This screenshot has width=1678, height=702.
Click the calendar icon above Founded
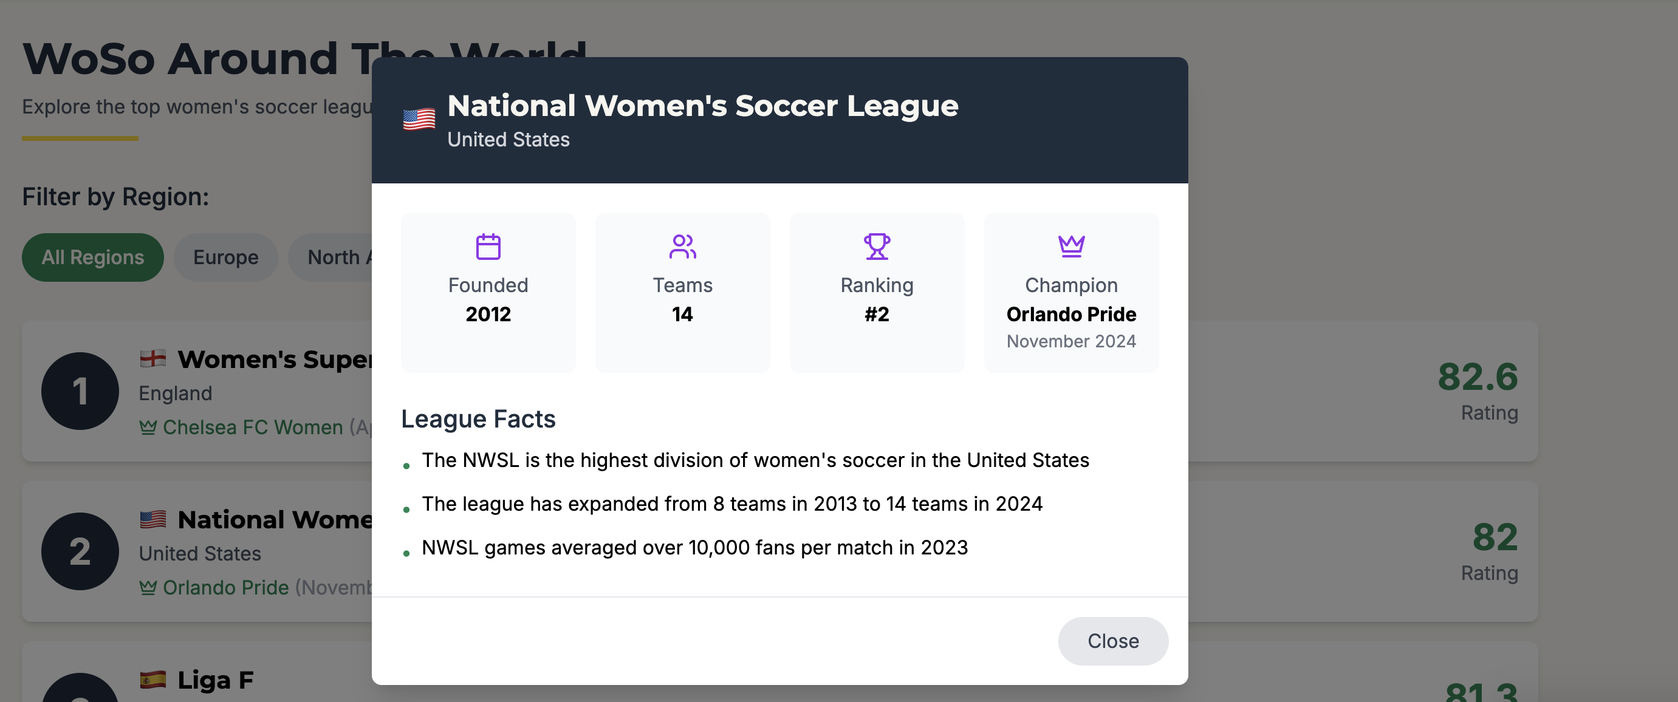[x=488, y=246]
